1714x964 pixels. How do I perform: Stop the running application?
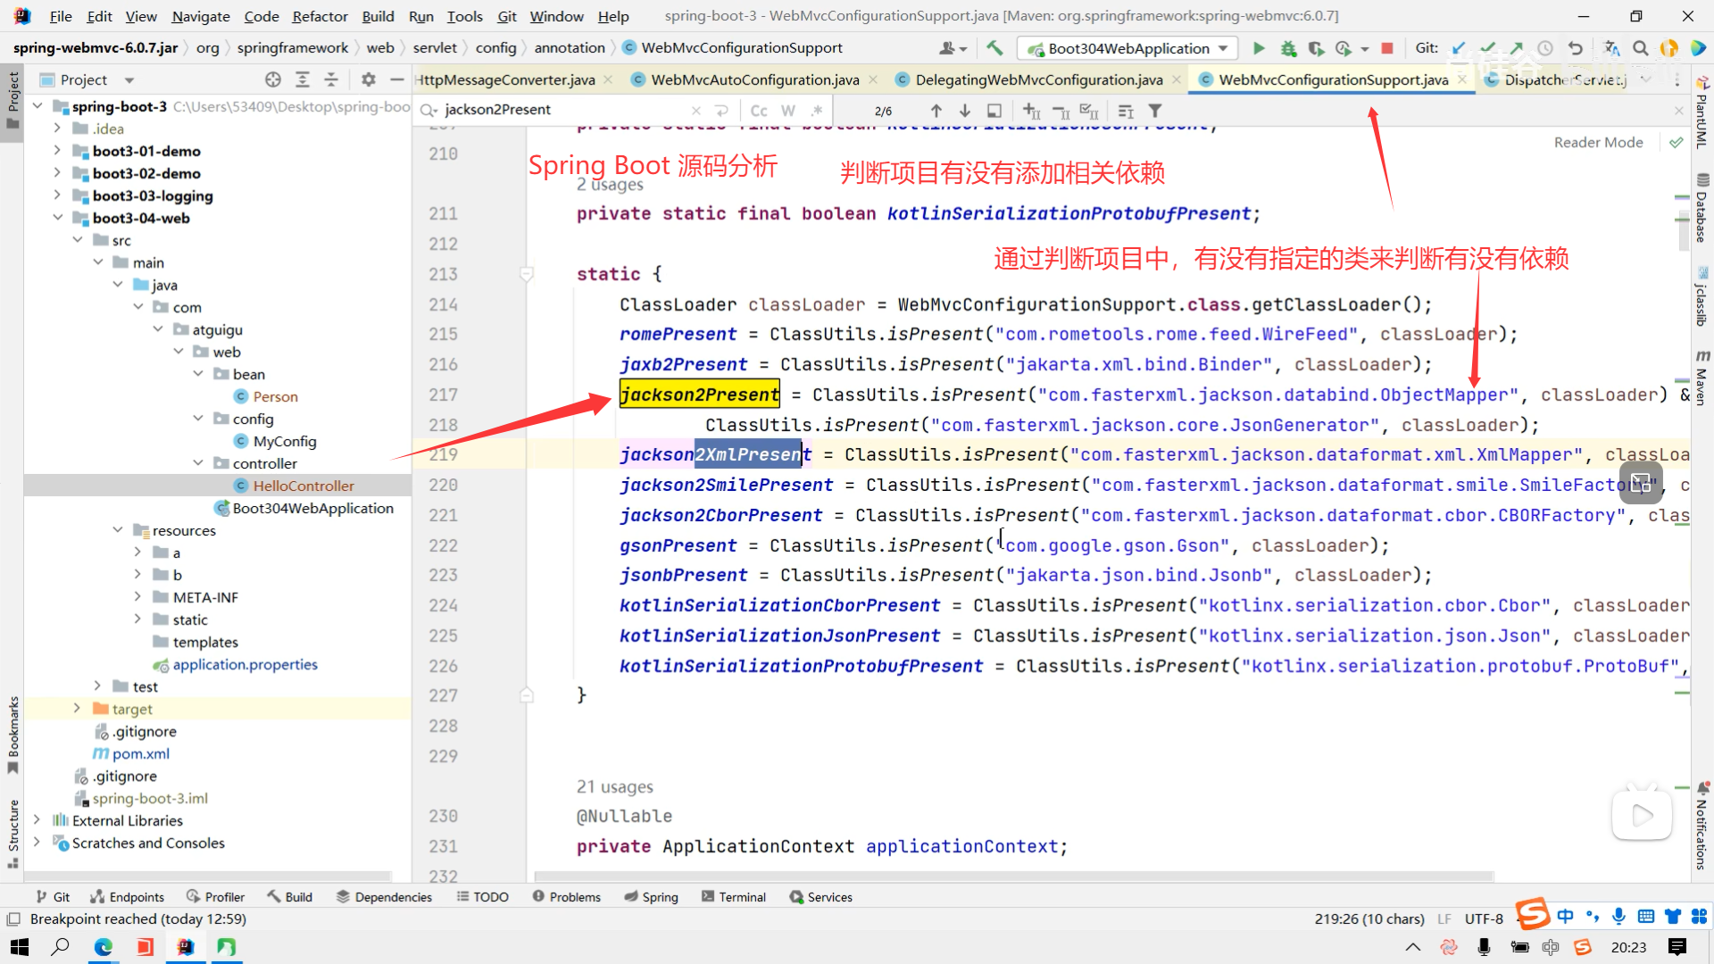(x=1386, y=48)
